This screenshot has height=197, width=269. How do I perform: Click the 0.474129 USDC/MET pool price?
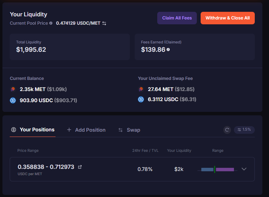[78, 23]
